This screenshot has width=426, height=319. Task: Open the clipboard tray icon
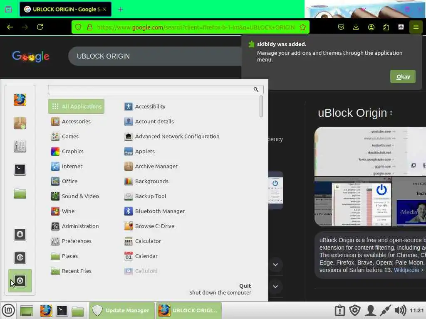[339, 310]
